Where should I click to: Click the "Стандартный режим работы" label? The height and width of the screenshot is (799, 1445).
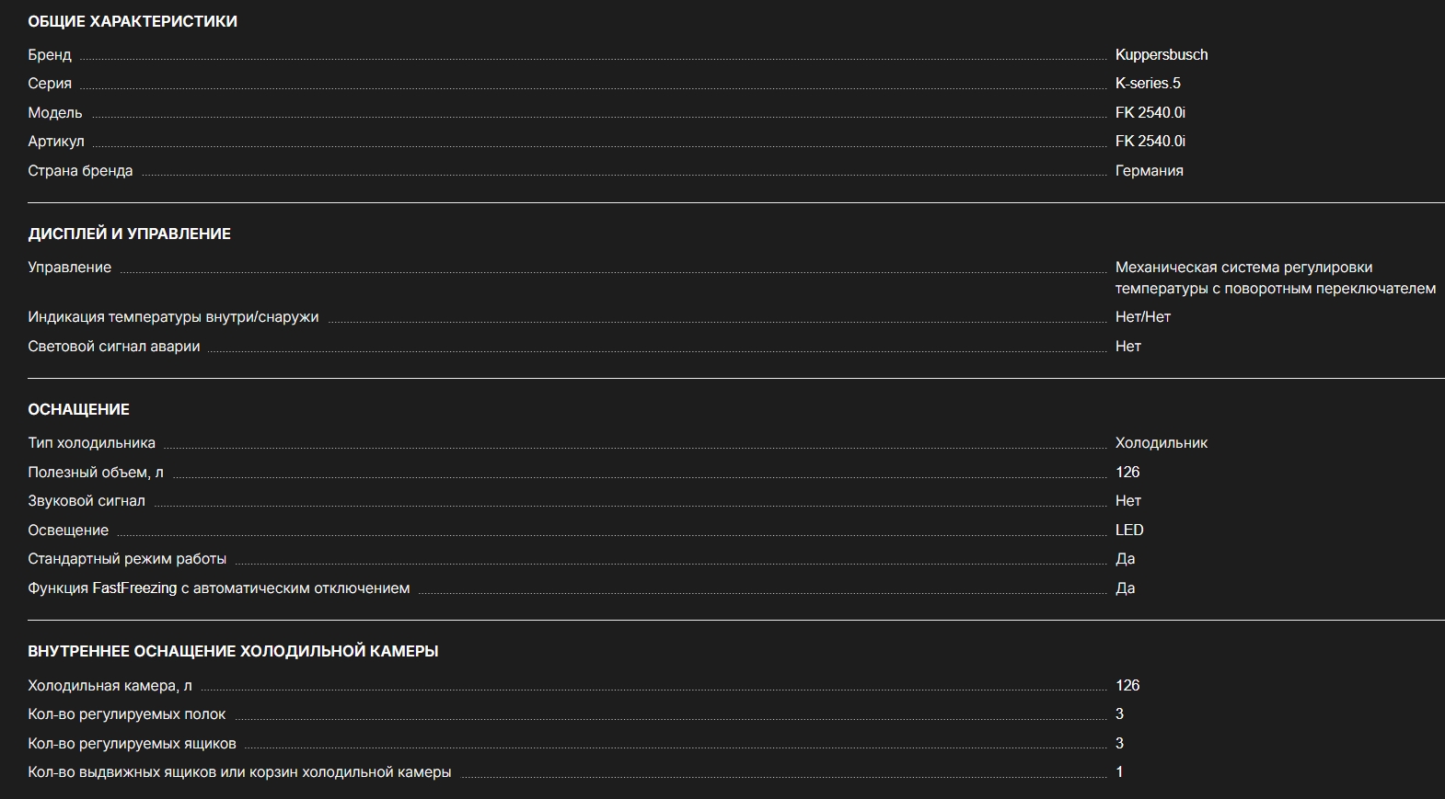(127, 558)
